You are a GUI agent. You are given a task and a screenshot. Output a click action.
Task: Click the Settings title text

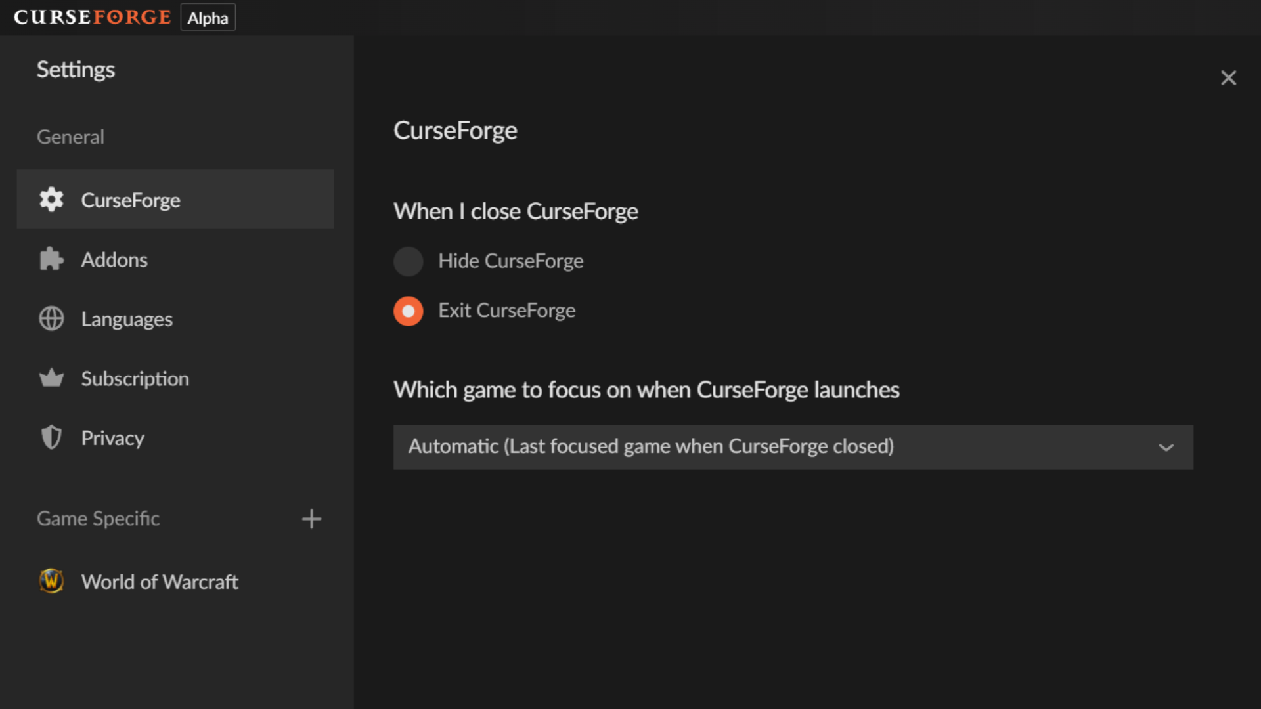click(76, 70)
